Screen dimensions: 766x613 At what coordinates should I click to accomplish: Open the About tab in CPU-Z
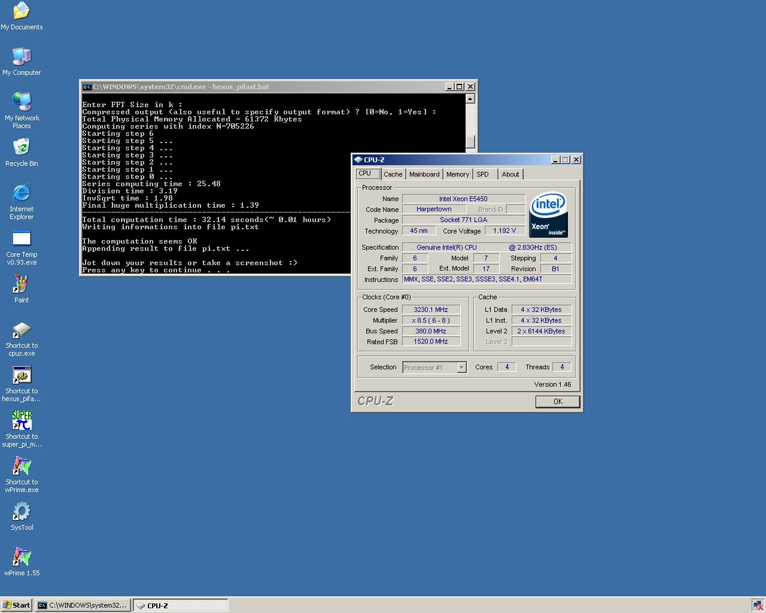click(510, 174)
